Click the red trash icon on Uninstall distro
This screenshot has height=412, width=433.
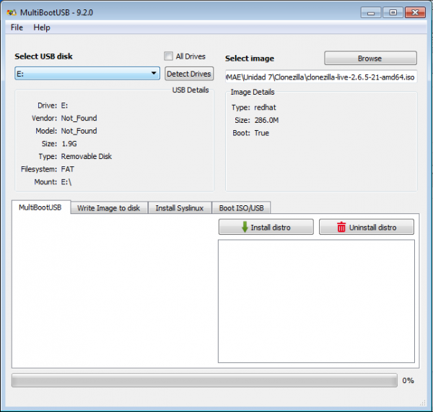coord(341,227)
